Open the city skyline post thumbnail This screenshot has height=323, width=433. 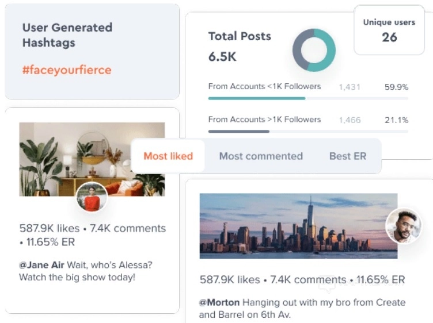(298, 225)
